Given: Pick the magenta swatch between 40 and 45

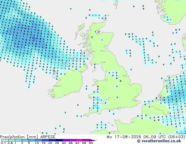Looking at the screenshot, I should point(80,140).
